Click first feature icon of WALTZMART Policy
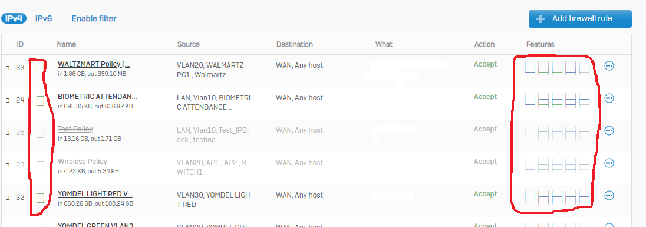This screenshot has width=646, height=227. coord(530,67)
